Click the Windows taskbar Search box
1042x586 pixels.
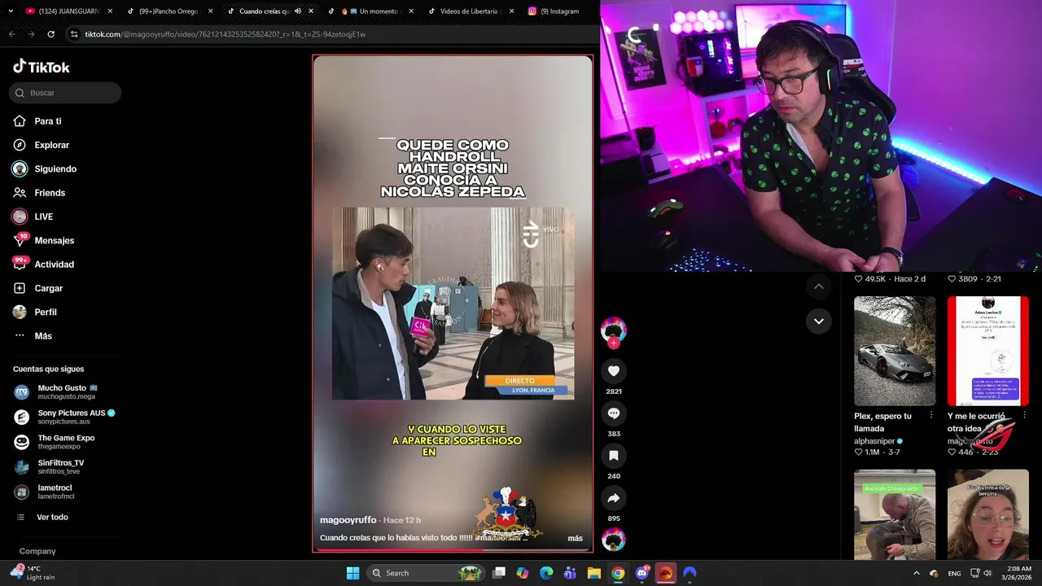pyautogui.click(x=427, y=573)
